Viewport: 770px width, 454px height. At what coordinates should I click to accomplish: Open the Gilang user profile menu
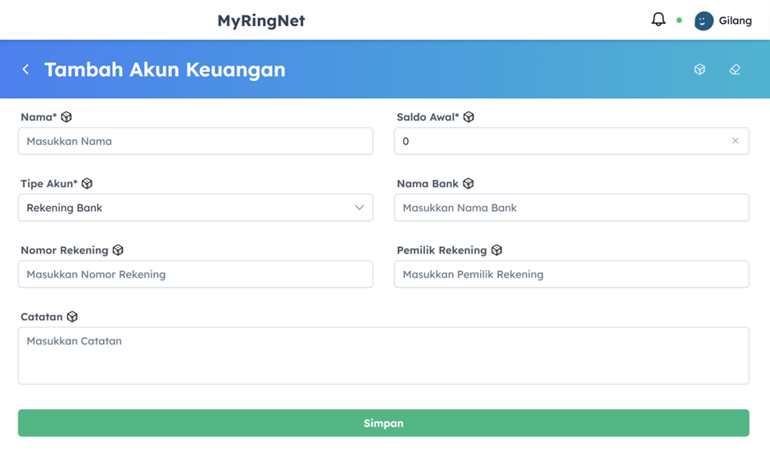pyautogui.click(x=722, y=20)
